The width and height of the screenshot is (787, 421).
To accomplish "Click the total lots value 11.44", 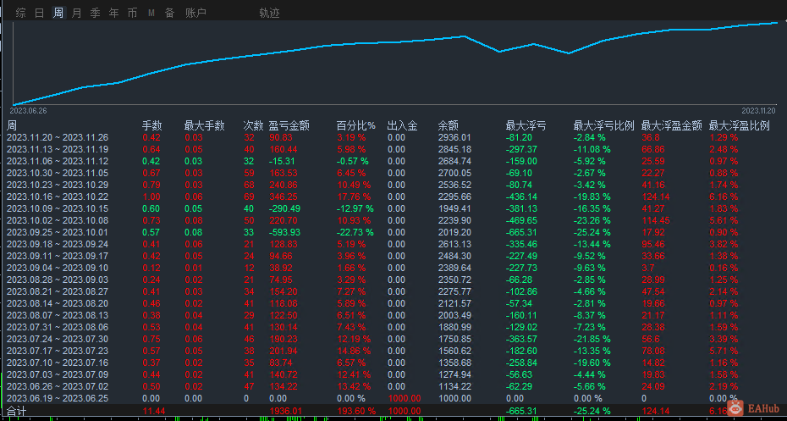I will point(152,412).
